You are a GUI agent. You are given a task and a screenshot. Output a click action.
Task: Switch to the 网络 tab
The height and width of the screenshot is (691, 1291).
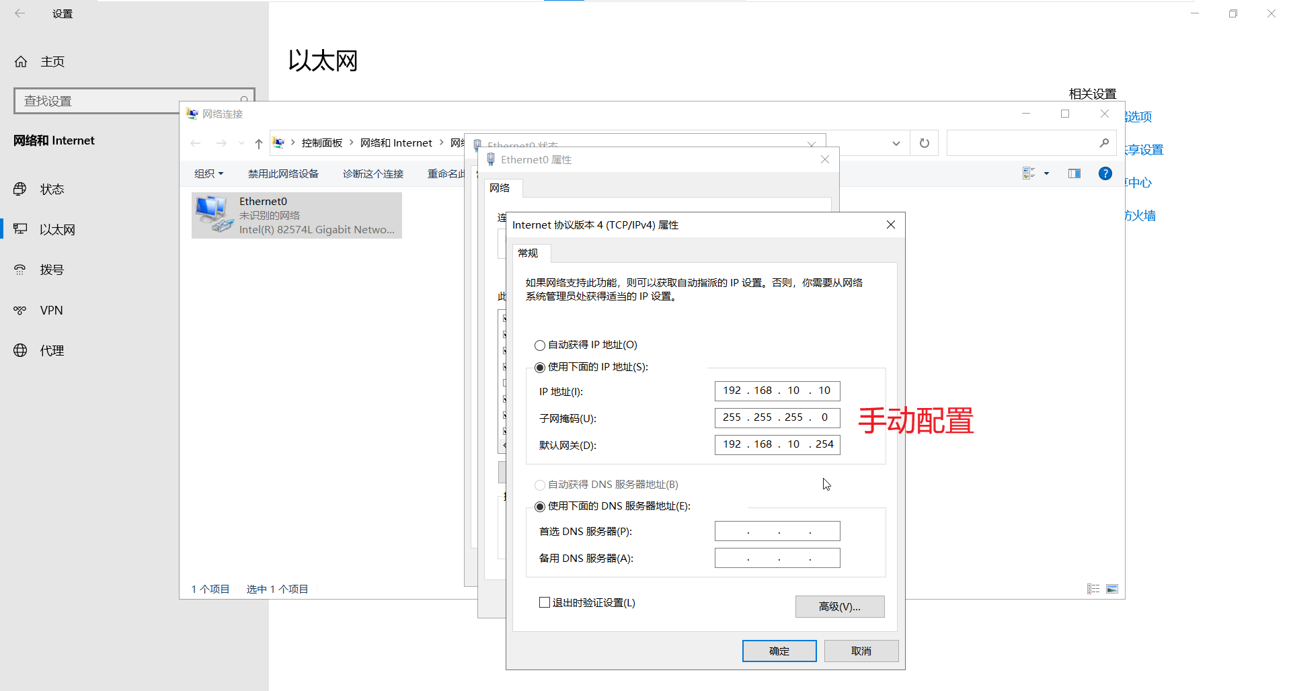coord(500,188)
